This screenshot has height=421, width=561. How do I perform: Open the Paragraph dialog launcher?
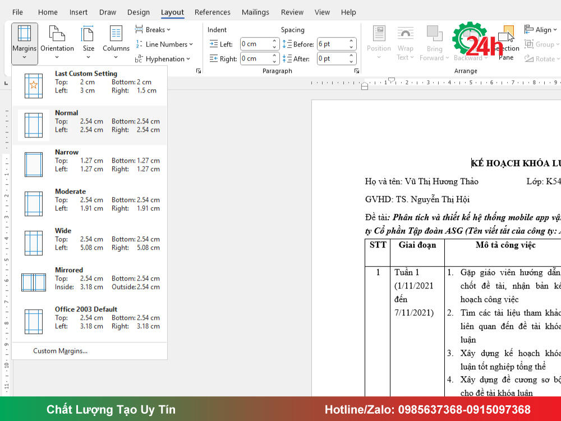[357, 71]
